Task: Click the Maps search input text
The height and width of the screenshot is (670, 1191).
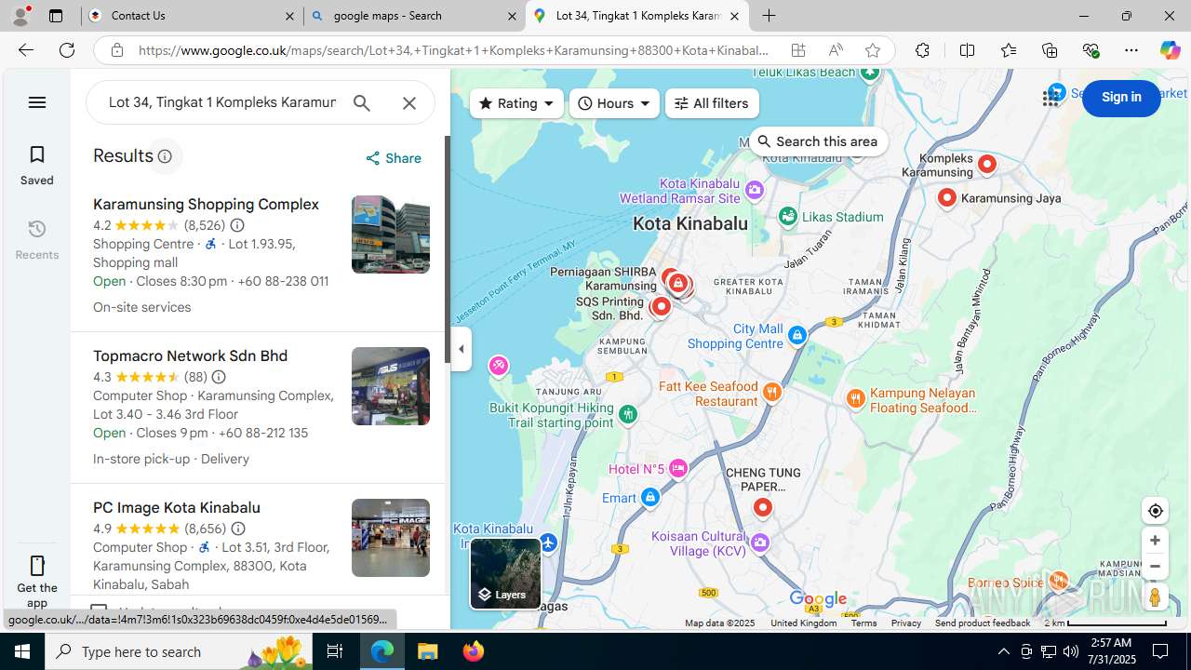Action: pyautogui.click(x=221, y=102)
